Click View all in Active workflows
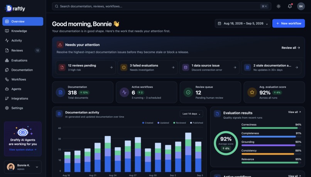 [294, 176]
